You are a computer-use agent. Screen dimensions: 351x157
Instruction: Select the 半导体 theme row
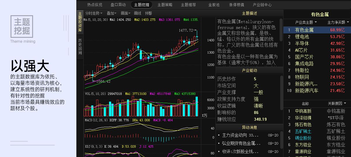tap(302, 43)
